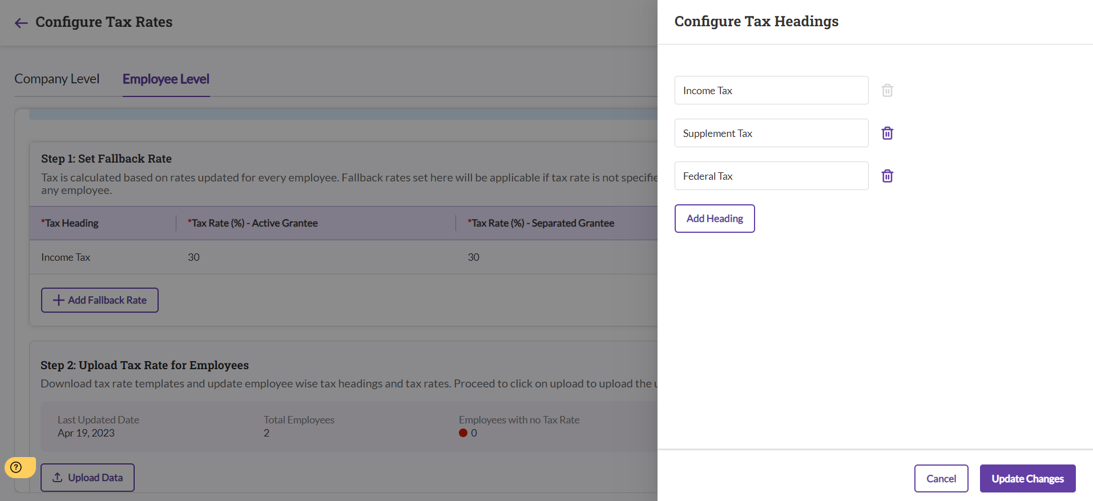Edit the Federal Tax heading field

coord(771,176)
